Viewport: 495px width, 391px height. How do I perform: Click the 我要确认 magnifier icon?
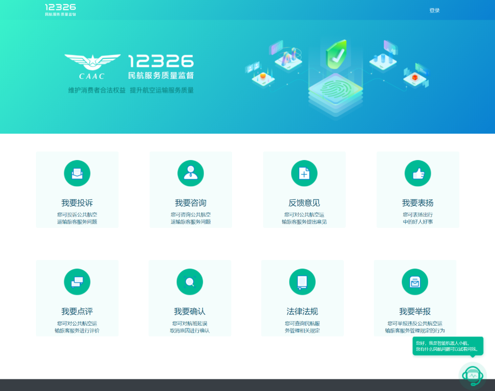[190, 282]
